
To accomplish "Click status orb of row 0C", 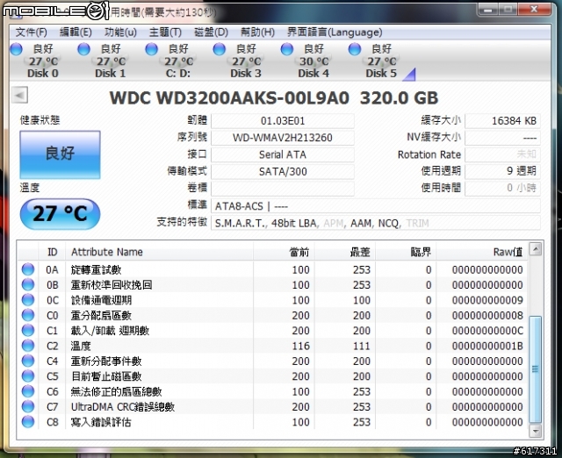I will [x=28, y=300].
